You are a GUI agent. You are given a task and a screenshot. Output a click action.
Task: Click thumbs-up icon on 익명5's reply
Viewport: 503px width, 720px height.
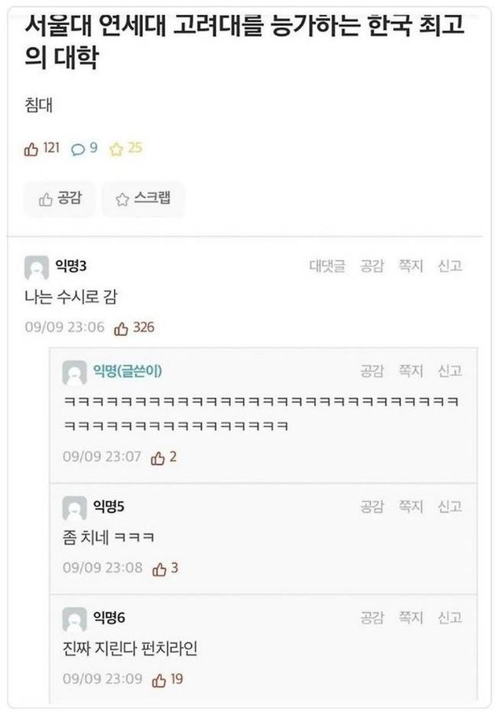pyautogui.click(x=160, y=568)
